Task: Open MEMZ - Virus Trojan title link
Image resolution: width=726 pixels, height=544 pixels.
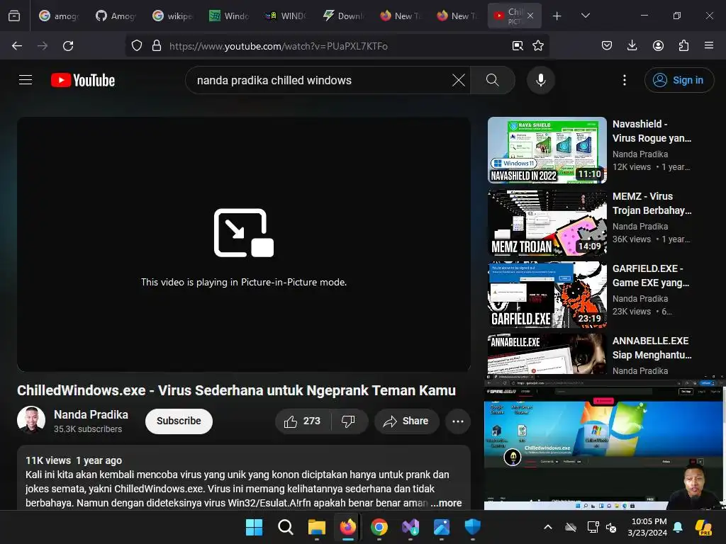Action: pyautogui.click(x=652, y=203)
